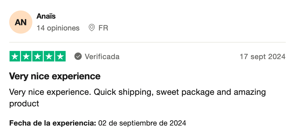The image size is (296, 135).
Task: Click the fifth green rating star
Action: tap(60, 56)
